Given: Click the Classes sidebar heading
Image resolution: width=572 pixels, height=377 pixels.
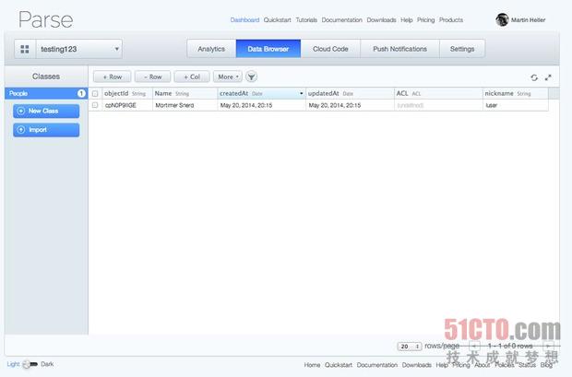Looking at the screenshot, I should [46, 77].
